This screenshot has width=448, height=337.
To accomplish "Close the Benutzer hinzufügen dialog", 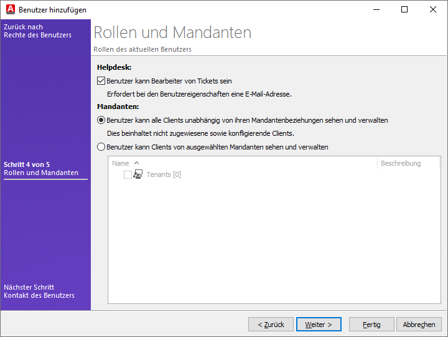I will pyautogui.click(x=433, y=9).
